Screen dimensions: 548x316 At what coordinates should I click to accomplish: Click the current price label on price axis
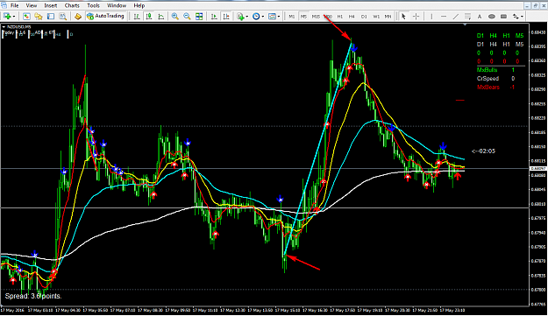point(538,168)
